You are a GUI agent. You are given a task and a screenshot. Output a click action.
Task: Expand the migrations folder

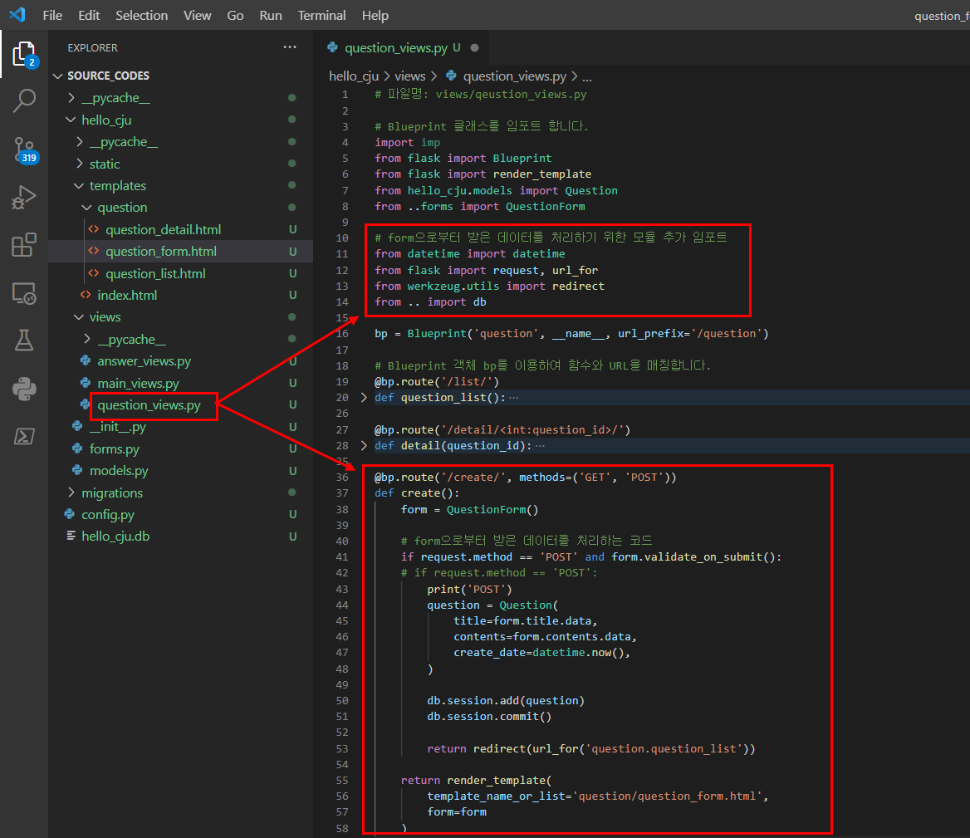[x=71, y=493]
